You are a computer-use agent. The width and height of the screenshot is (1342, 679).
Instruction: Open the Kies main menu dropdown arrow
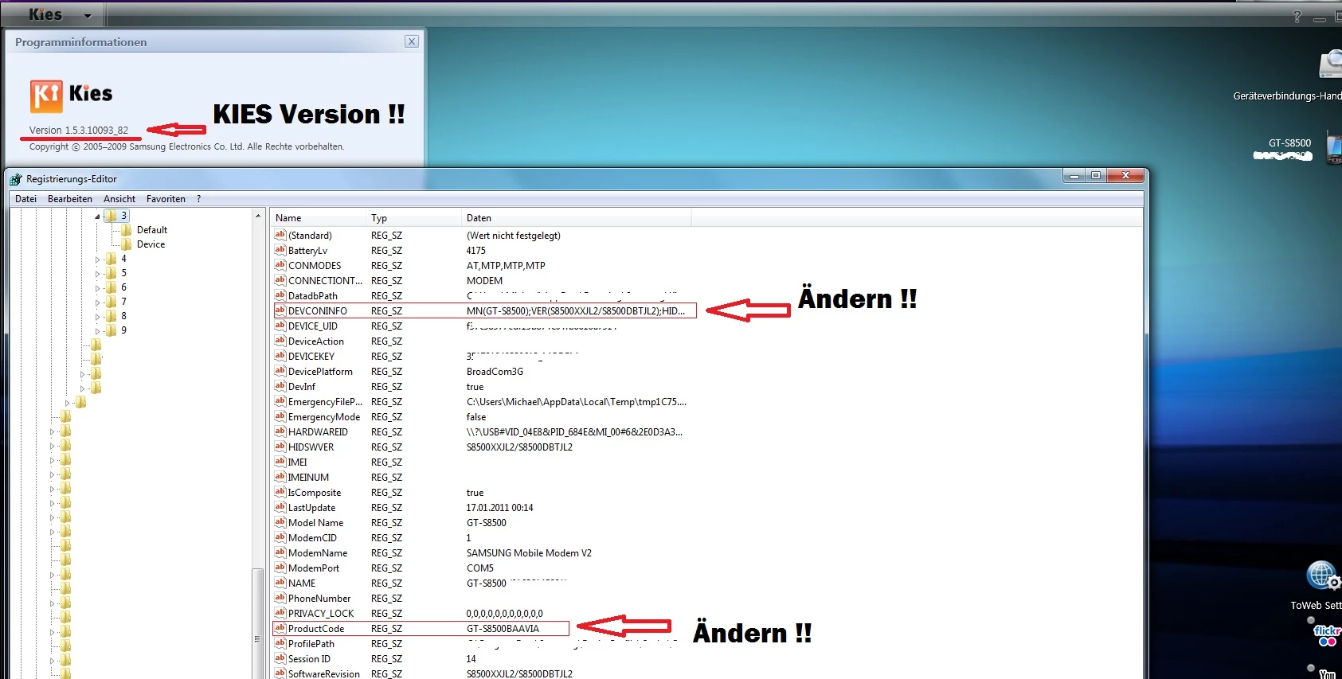[88, 16]
